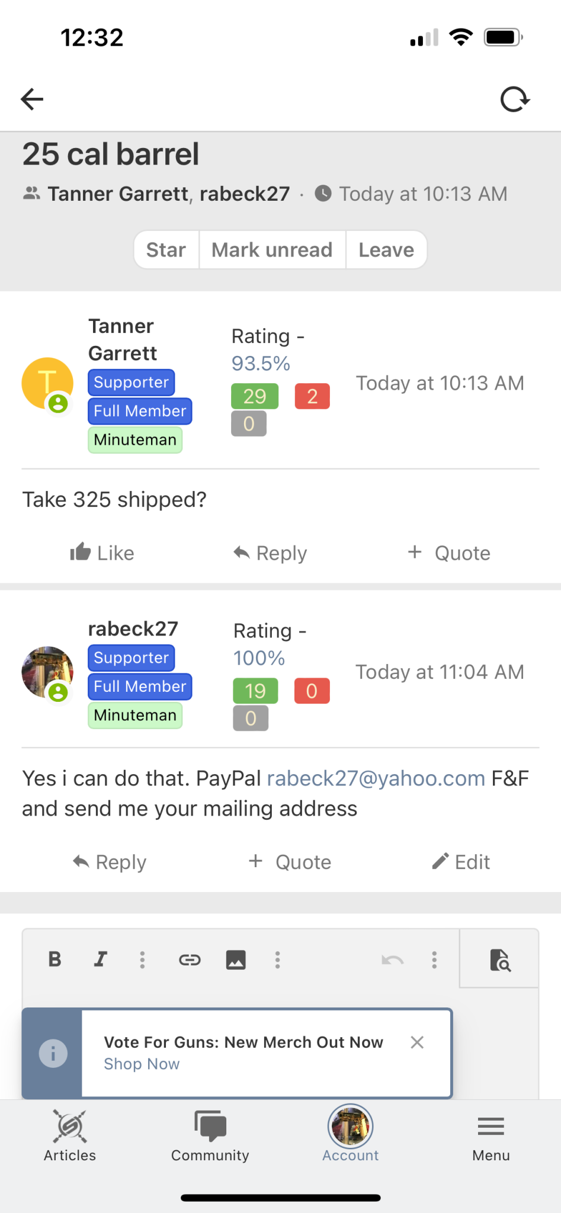Viewport: 561px width, 1213px height.
Task: Open rabeck27@yahoo.com email link
Action: (376, 778)
